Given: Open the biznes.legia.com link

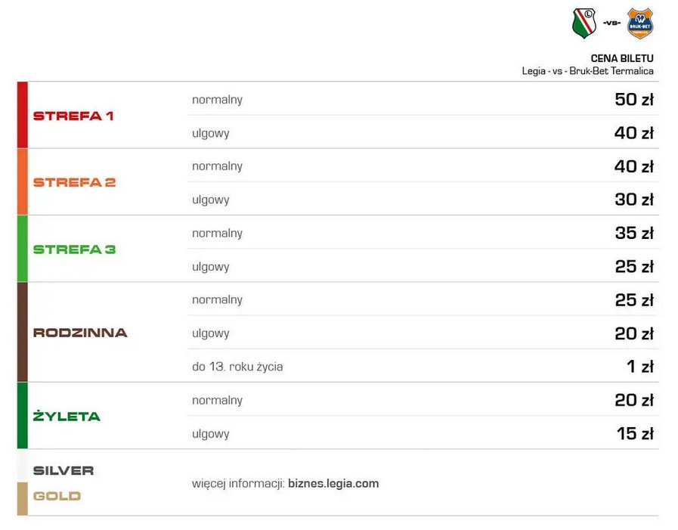Looking at the screenshot, I should (x=333, y=483).
